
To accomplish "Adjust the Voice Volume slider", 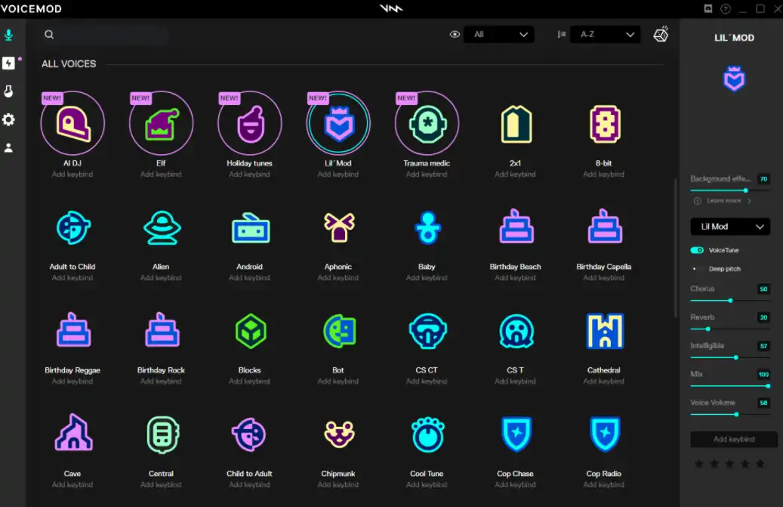I will tap(730, 415).
